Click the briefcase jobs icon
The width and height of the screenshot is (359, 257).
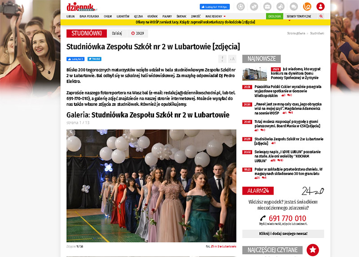(267, 7)
